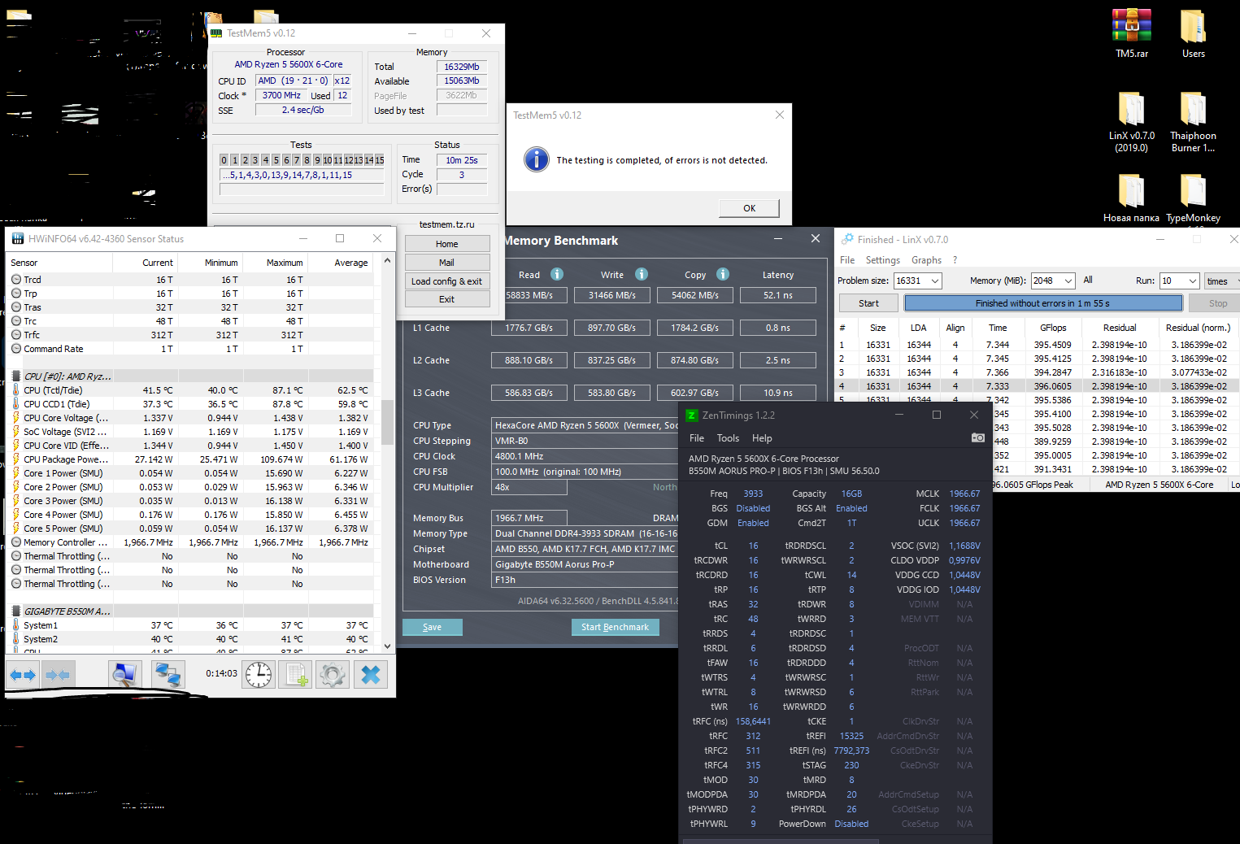1240x844 pixels.
Task: Click the chip icon of CPU [#0] section
Action: pyautogui.click(x=16, y=376)
